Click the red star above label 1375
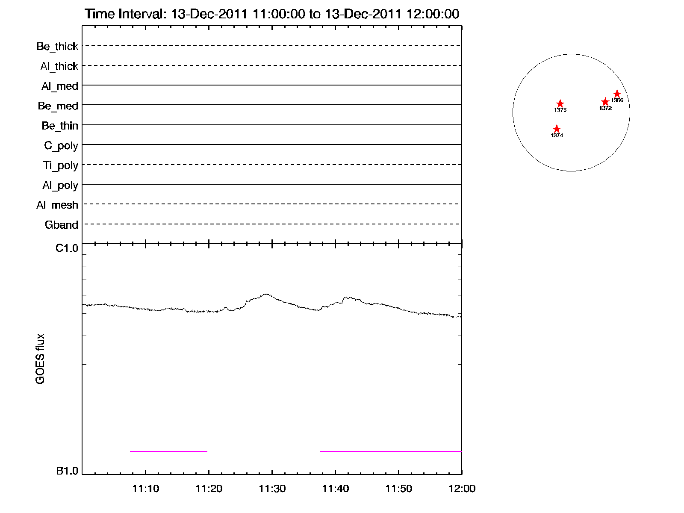Screen dimensions: 684x513 coord(560,104)
